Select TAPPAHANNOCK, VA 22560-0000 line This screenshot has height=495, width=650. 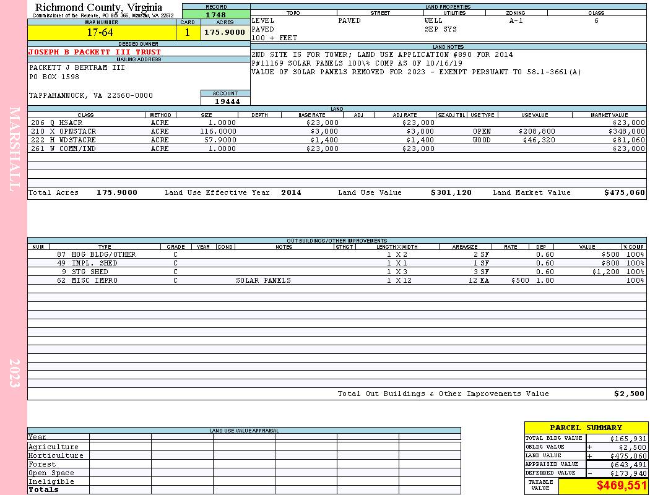pyautogui.click(x=91, y=96)
